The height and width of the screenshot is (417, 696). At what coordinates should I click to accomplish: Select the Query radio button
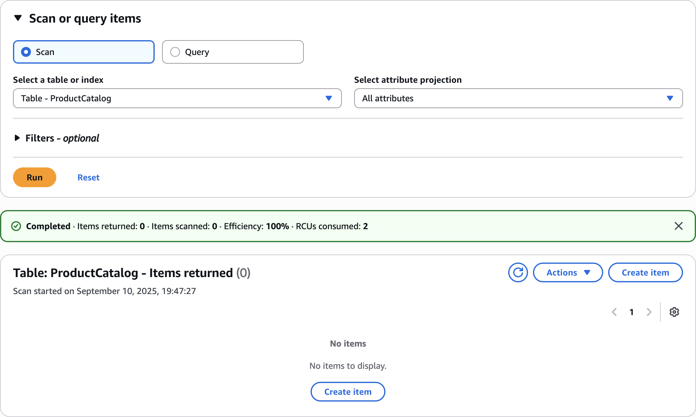point(175,52)
